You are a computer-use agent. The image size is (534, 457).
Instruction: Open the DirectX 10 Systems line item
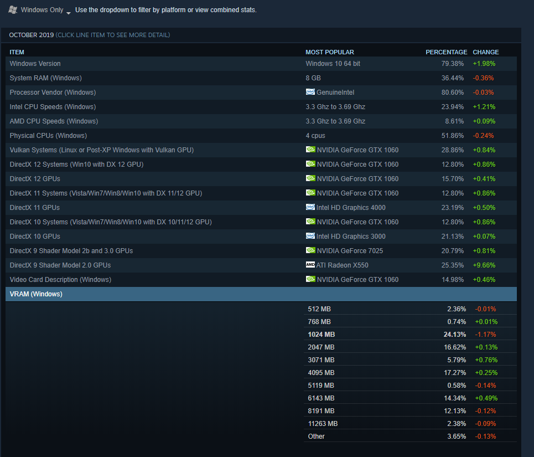[x=261, y=222]
